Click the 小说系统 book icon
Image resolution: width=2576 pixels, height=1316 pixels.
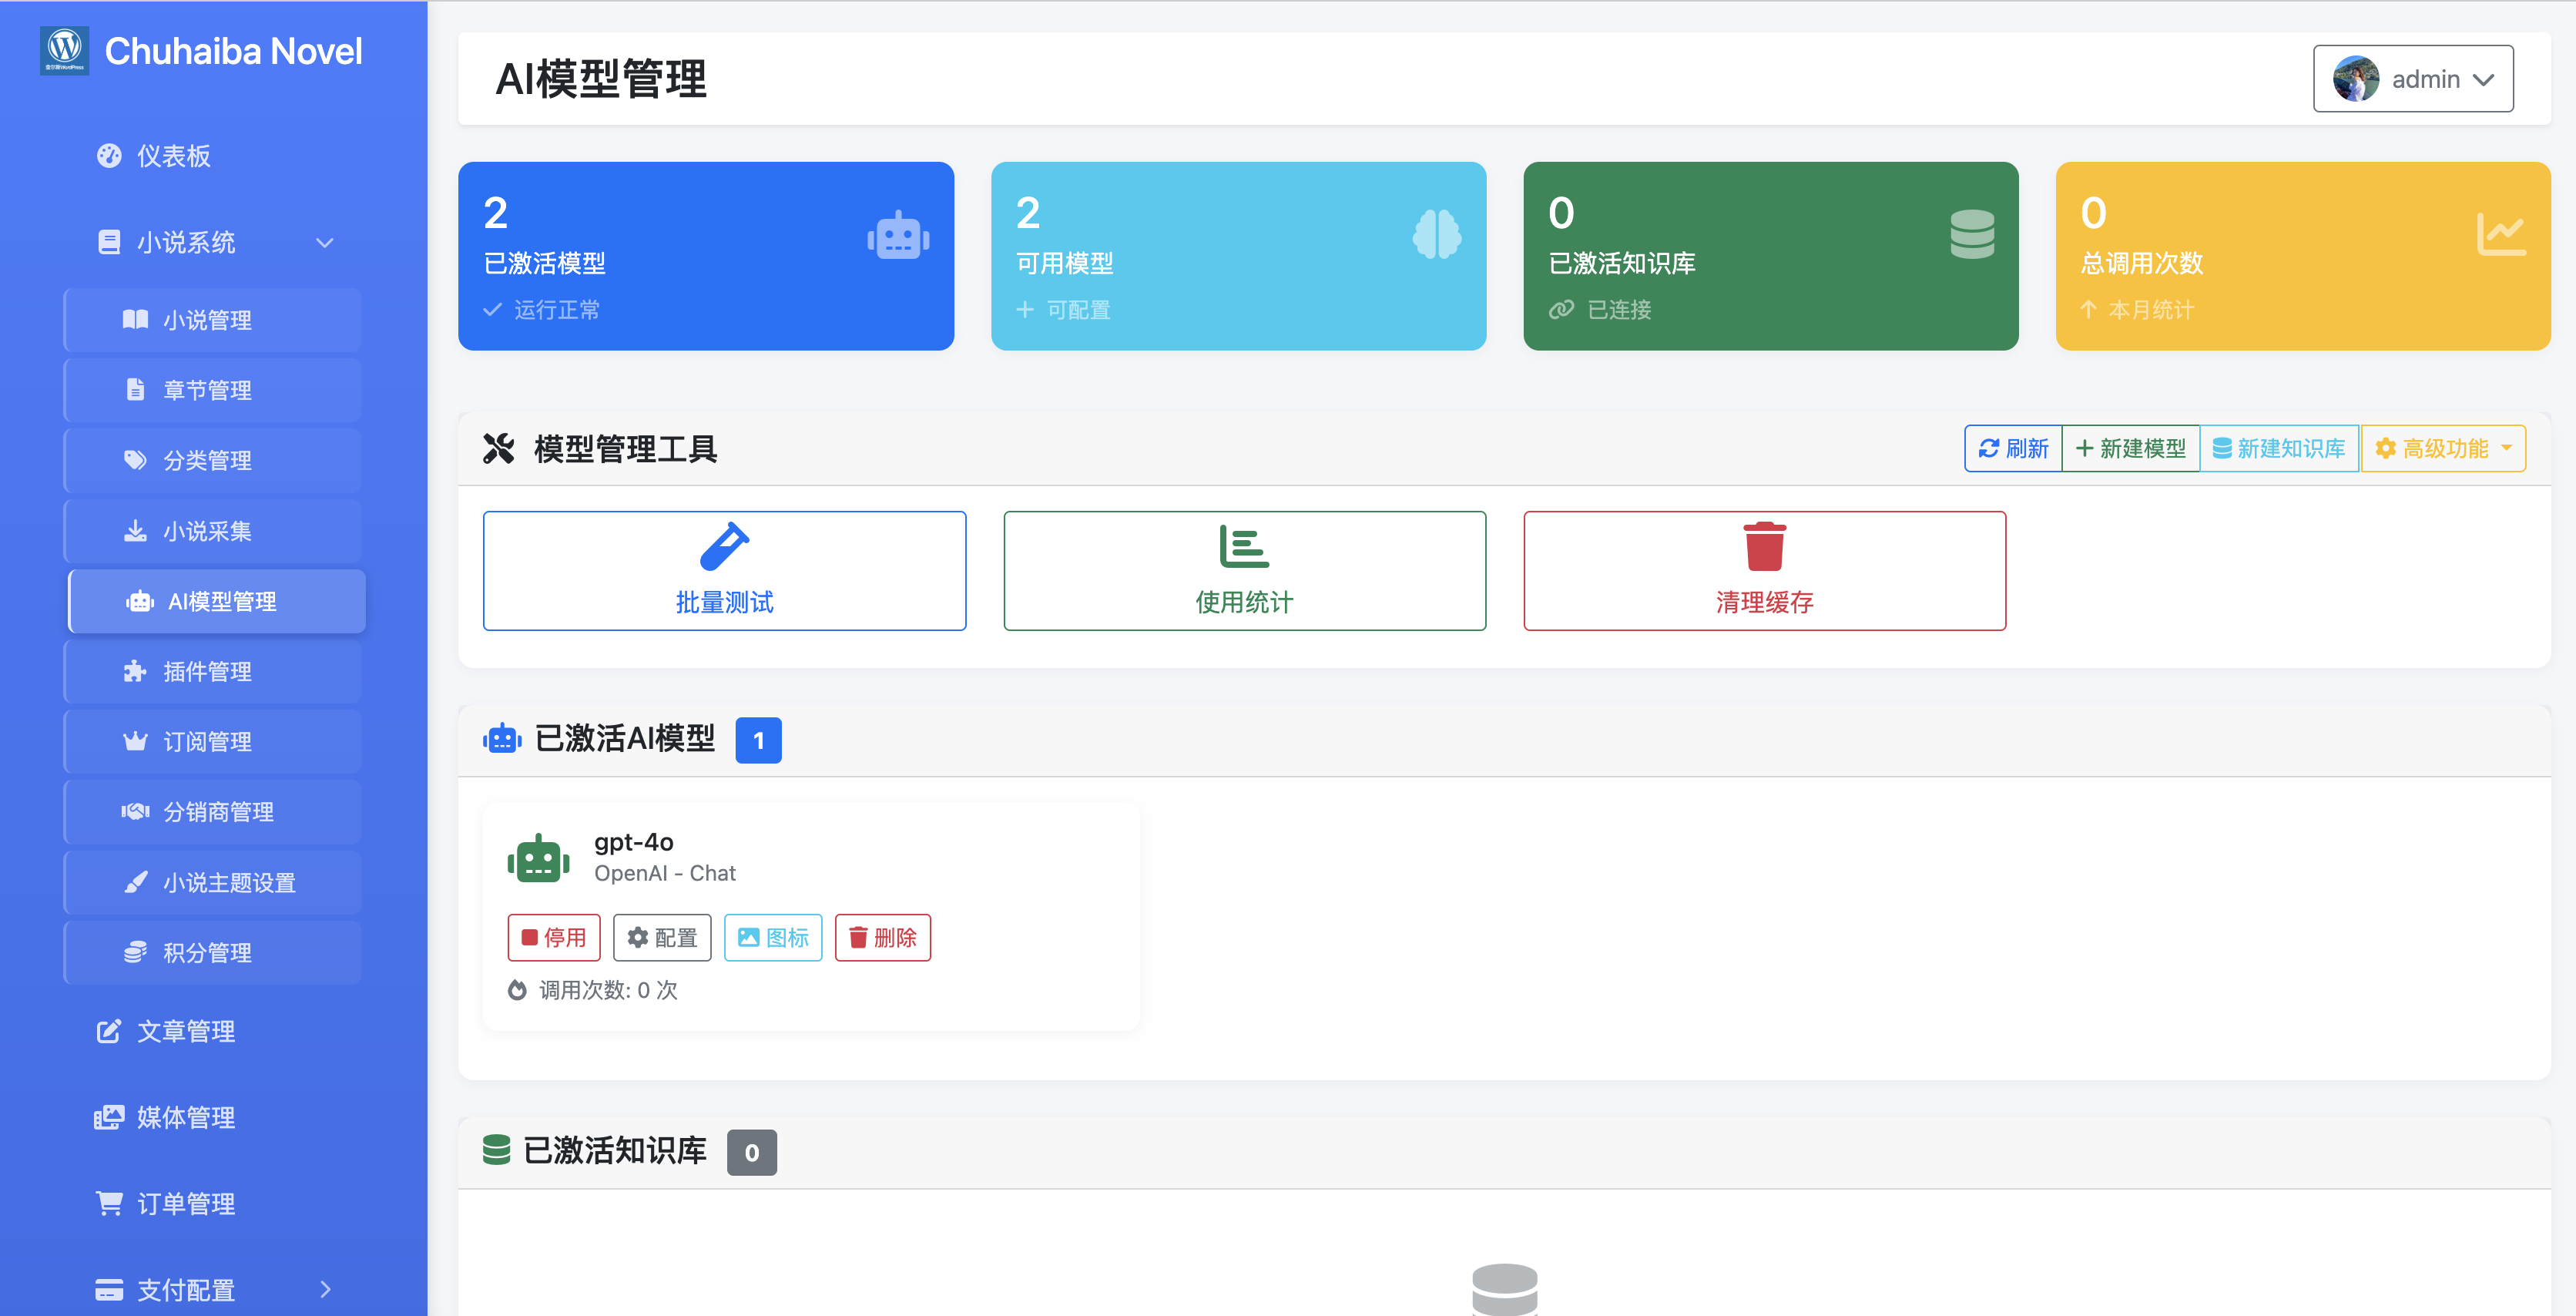(109, 243)
